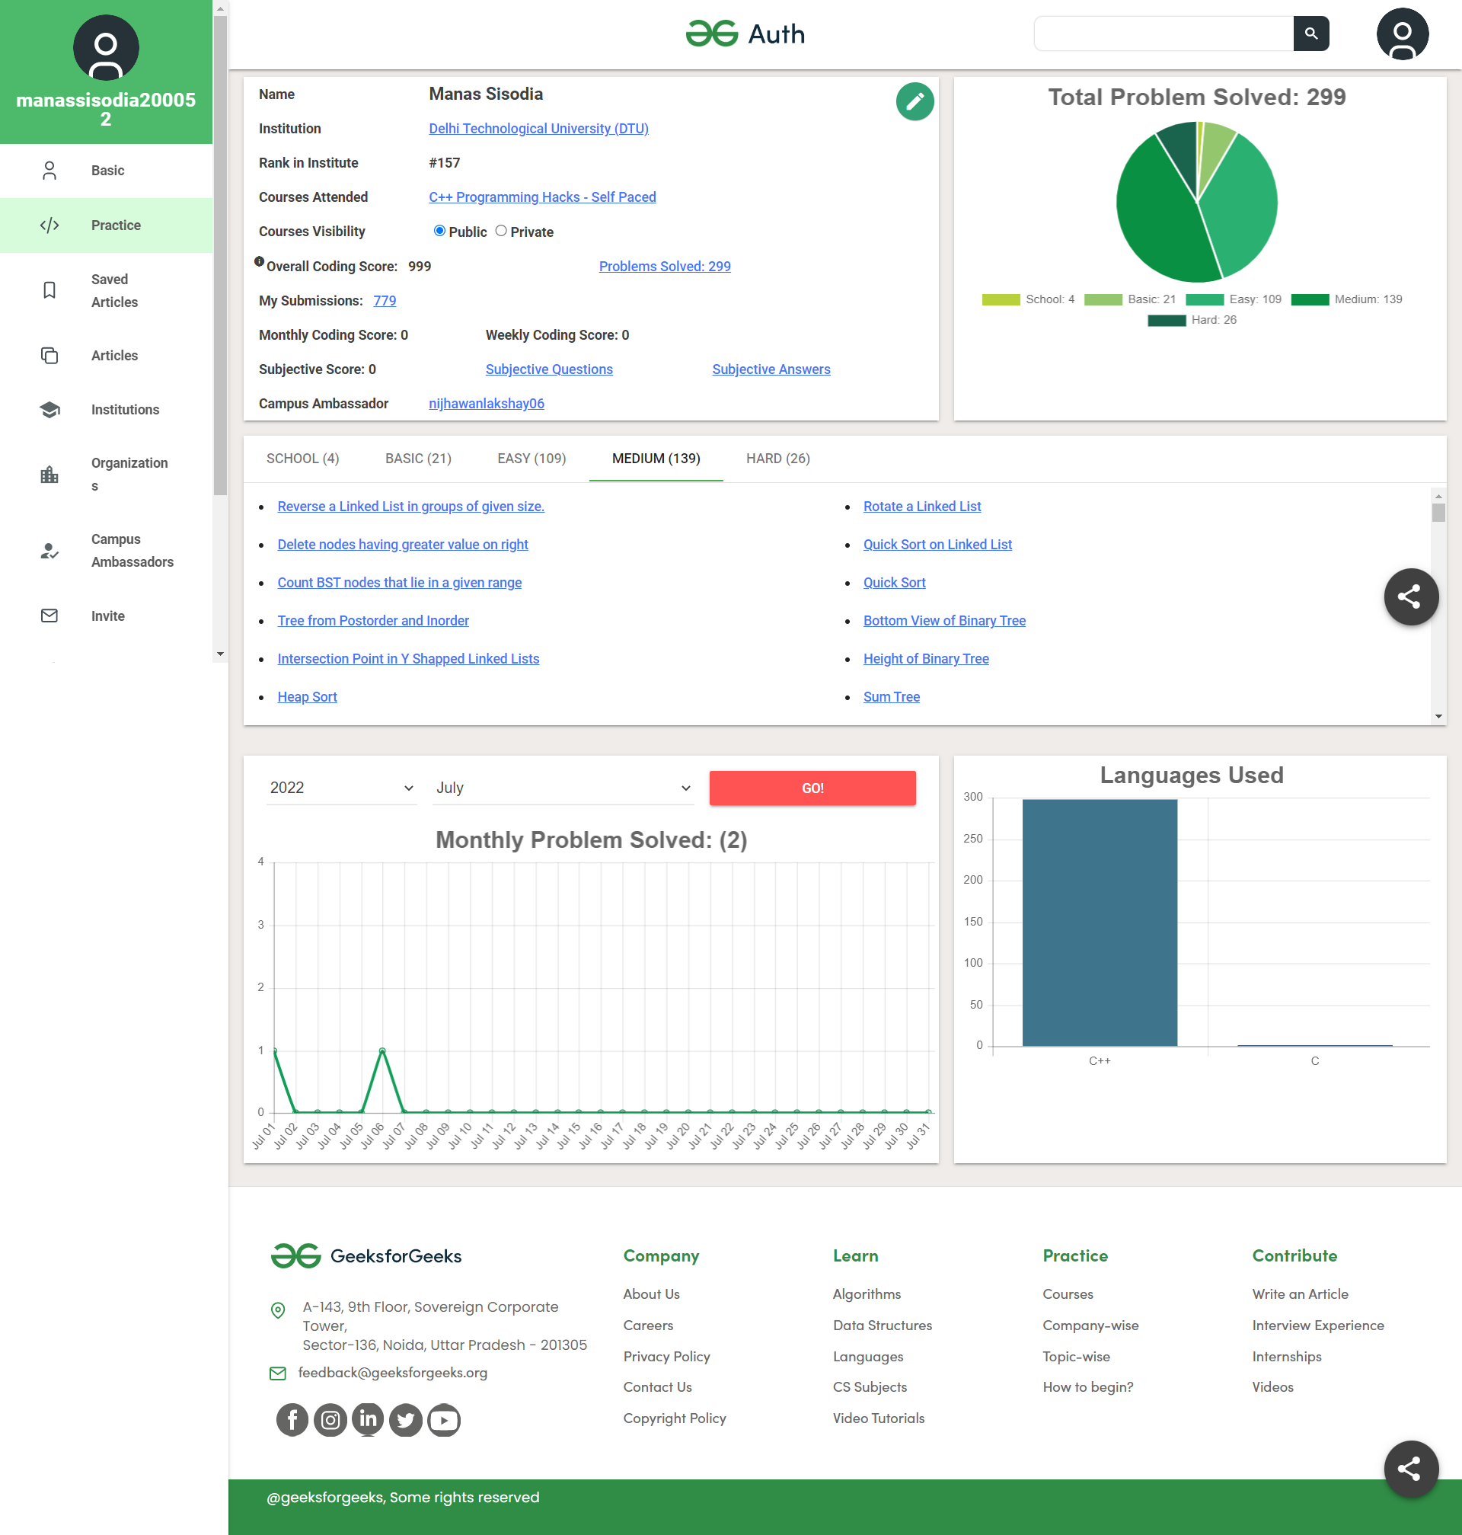This screenshot has width=1462, height=1535.
Task: Open the Bottom View of Binary Tree problem
Action: (x=943, y=621)
